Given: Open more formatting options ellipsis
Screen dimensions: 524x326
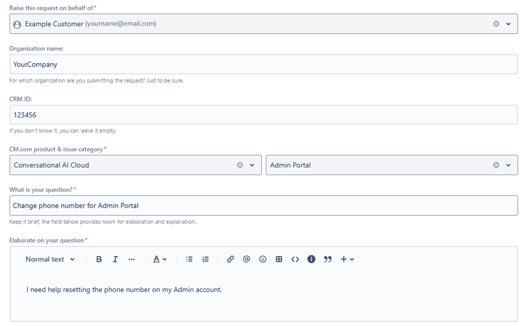Looking at the screenshot, I should (x=131, y=260).
